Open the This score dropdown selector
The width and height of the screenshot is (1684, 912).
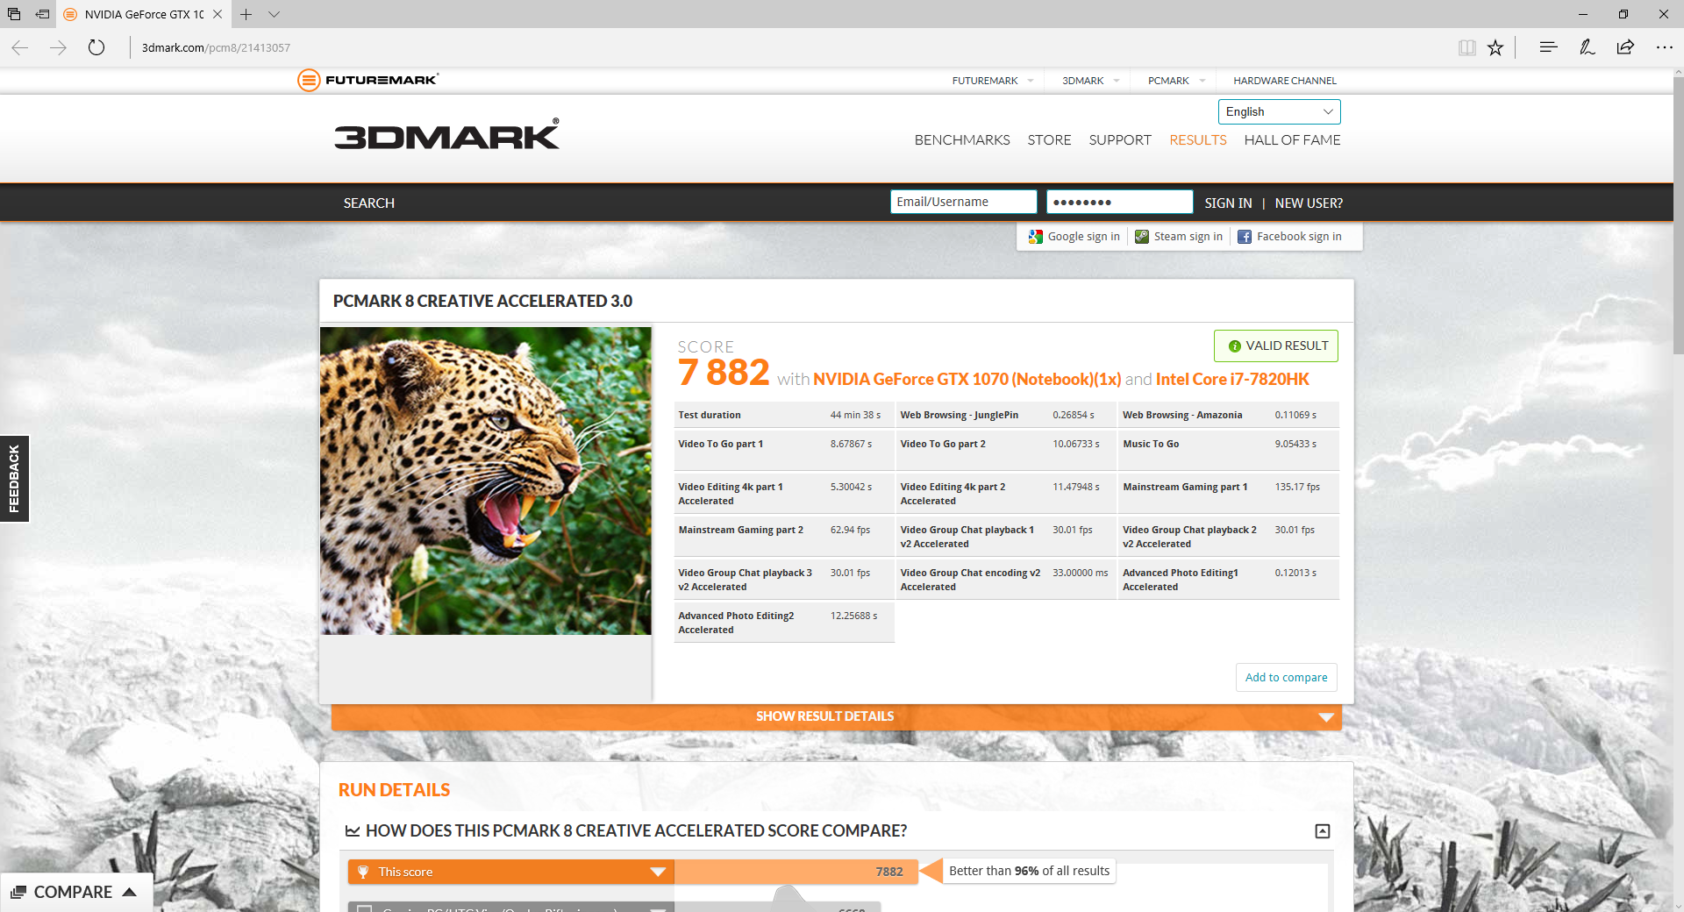511,872
